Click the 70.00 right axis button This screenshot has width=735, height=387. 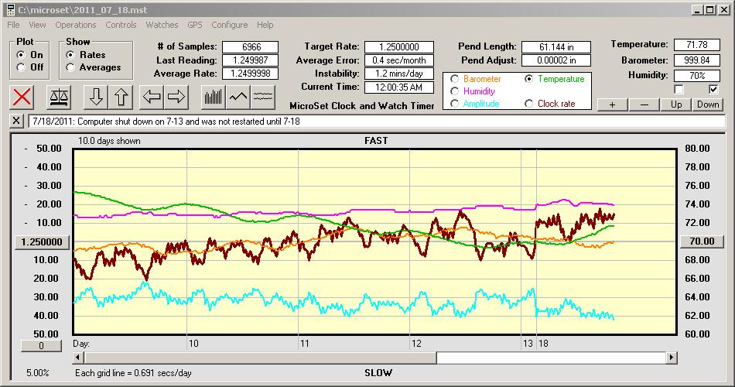pyautogui.click(x=702, y=241)
